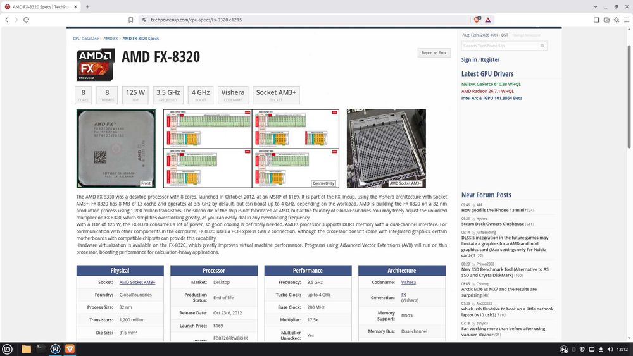Open the New SSD Benchmark Tool forum post
Viewport: 633px width, 356px height.
click(x=505, y=272)
